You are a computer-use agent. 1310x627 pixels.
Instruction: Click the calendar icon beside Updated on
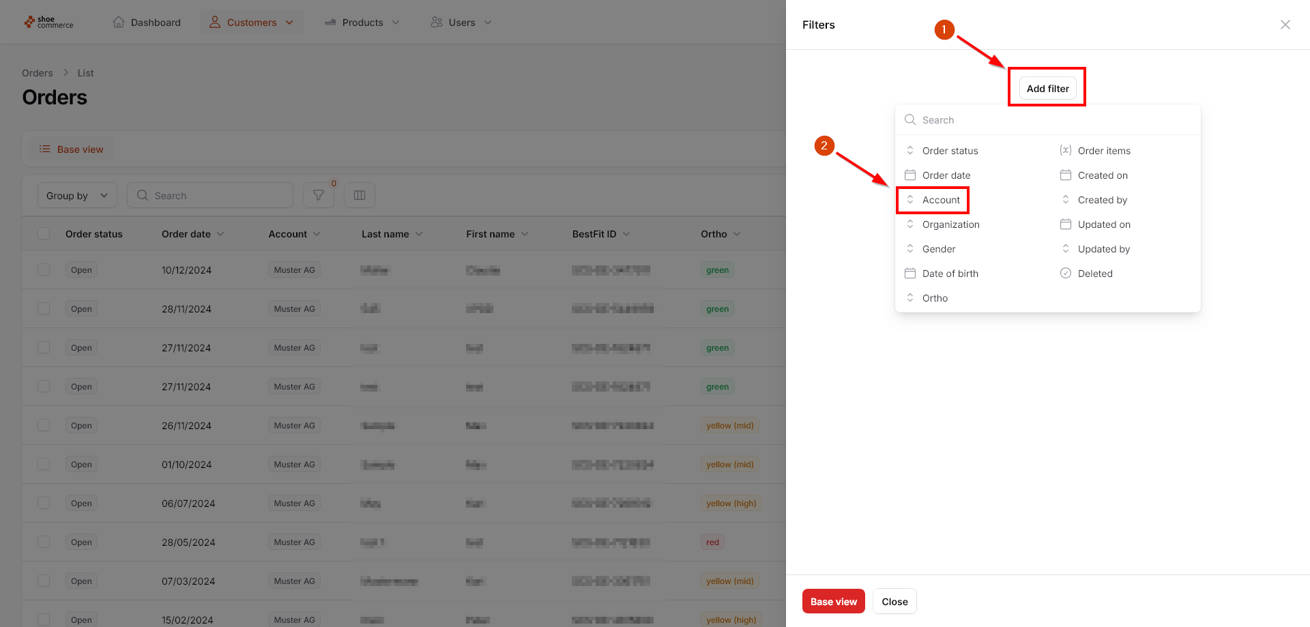(1066, 224)
